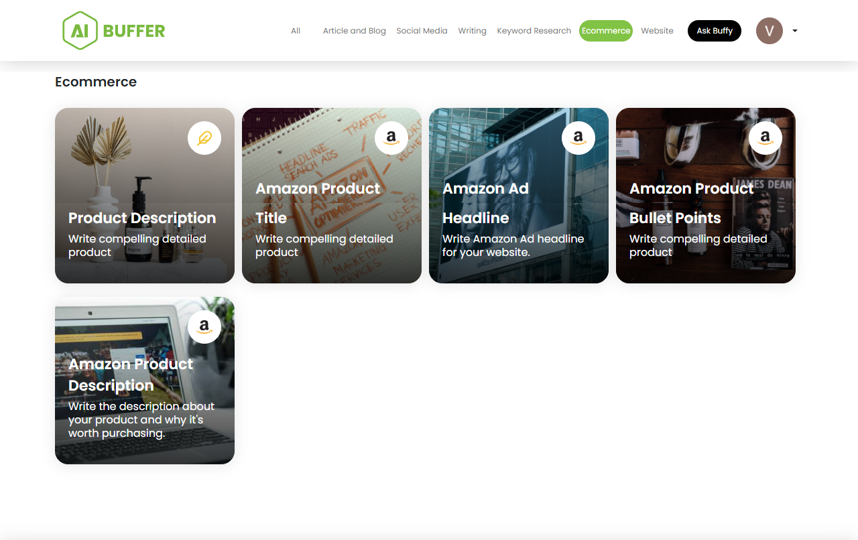Click the user avatar with letter V
The height and width of the screenshot is (540, 858).
[x=770, y=31]
